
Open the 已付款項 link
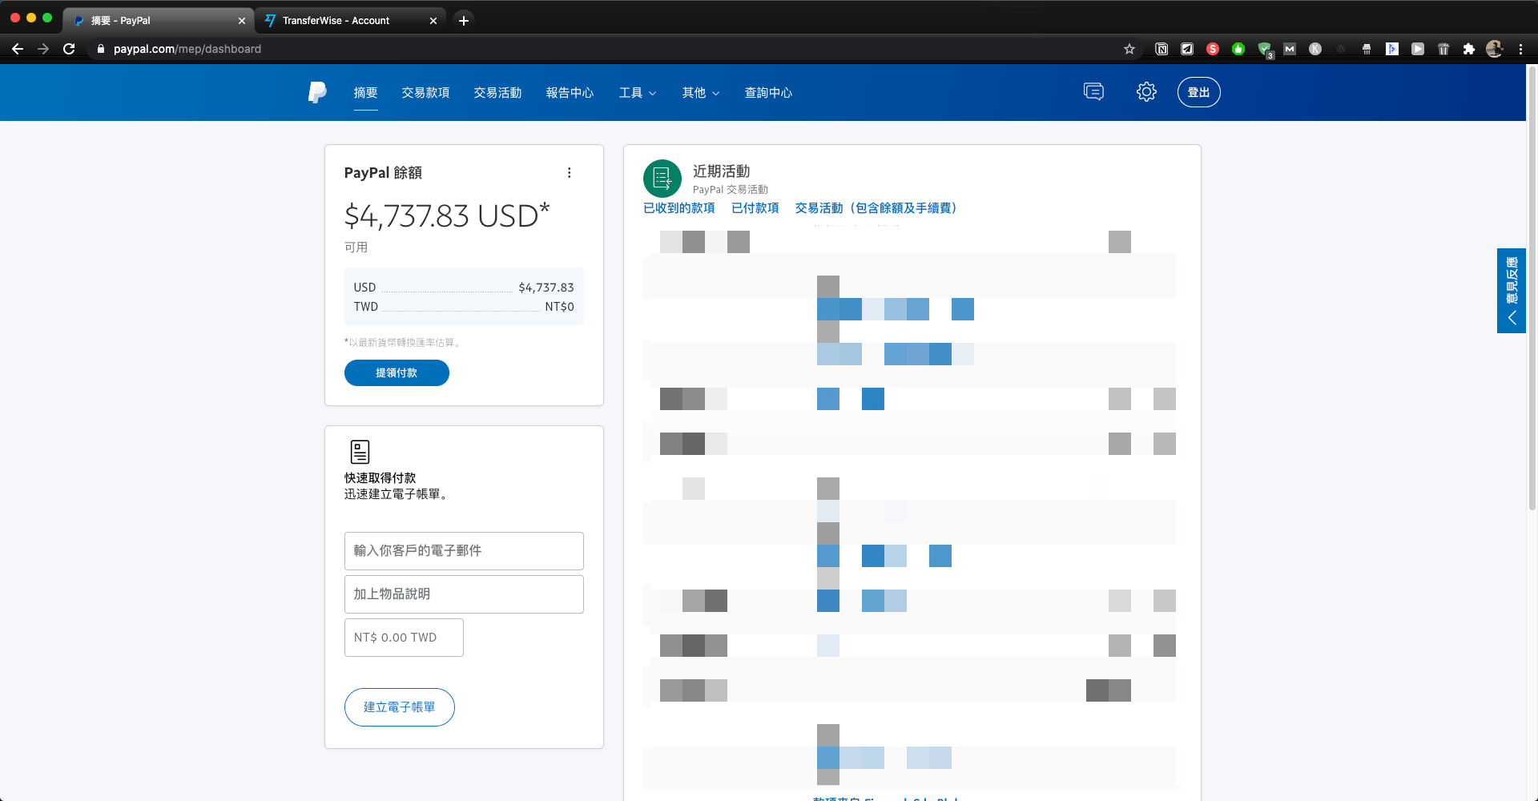point(755,208)
